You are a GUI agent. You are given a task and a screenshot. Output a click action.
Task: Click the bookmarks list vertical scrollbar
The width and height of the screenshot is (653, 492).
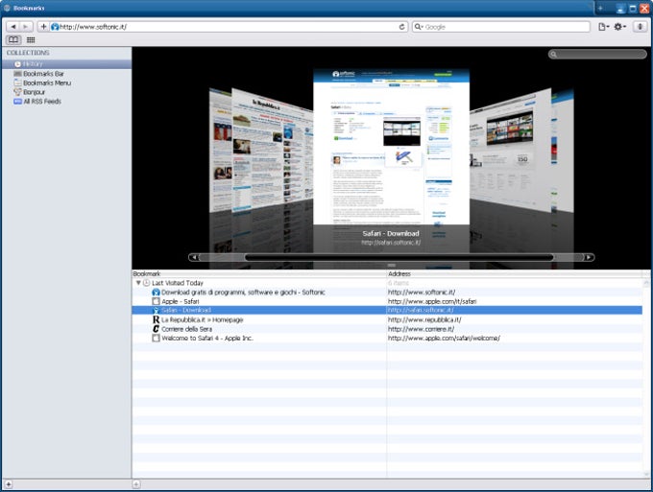[646, 379]
